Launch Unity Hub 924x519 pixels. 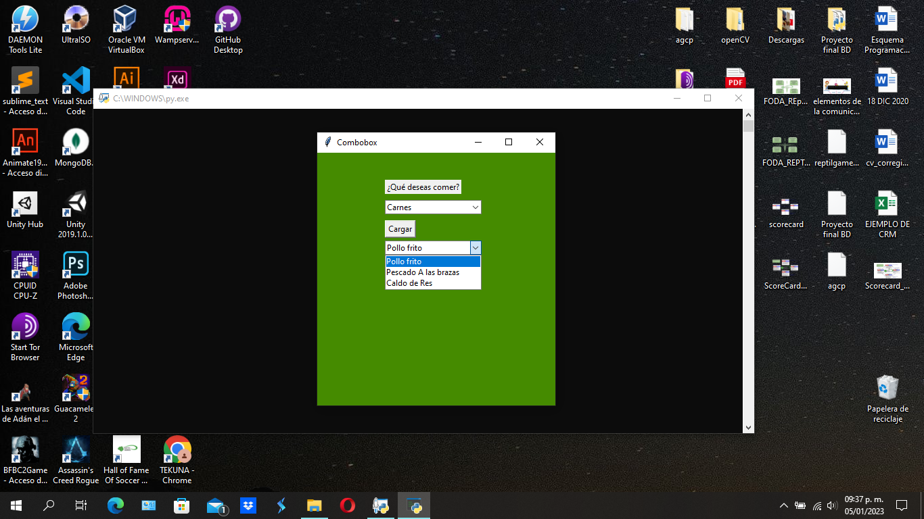pos(25,203)
